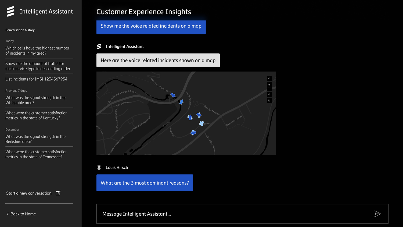
Task: Open the map in external view
Action: (x=269, y=101)
